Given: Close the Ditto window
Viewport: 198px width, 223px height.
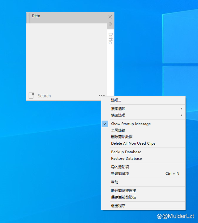Looking at the screenshot, I should (x=110, y=17).
